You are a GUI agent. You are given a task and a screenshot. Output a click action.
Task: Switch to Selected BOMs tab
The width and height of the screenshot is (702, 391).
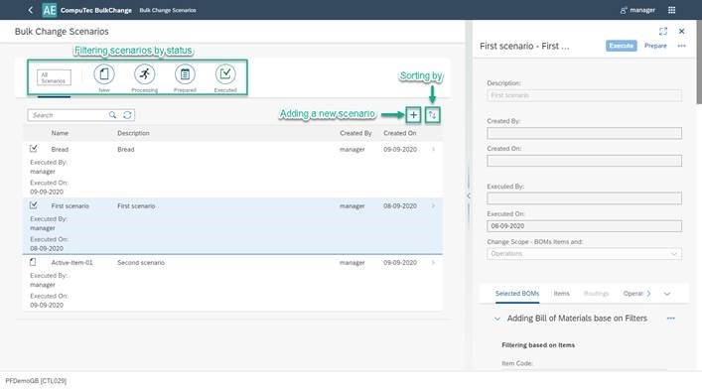coord(517,294)
